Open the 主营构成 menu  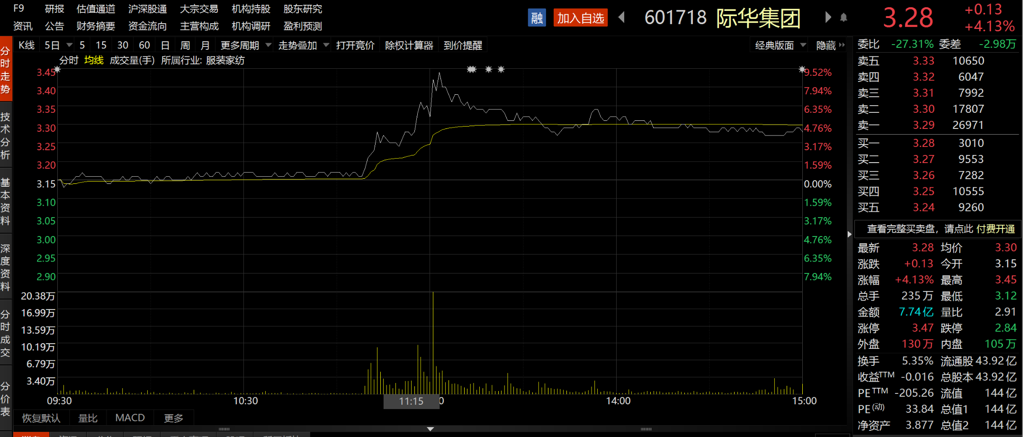tap(199, 26)
